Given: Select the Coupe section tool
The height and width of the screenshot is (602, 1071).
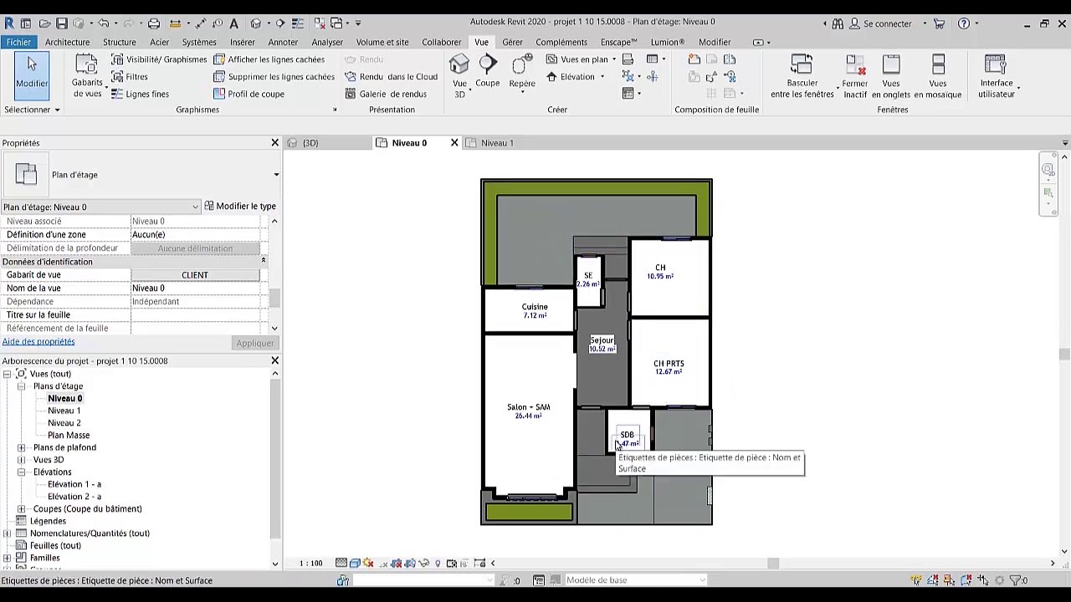Looking at the screenshot, I should [488, 72].
